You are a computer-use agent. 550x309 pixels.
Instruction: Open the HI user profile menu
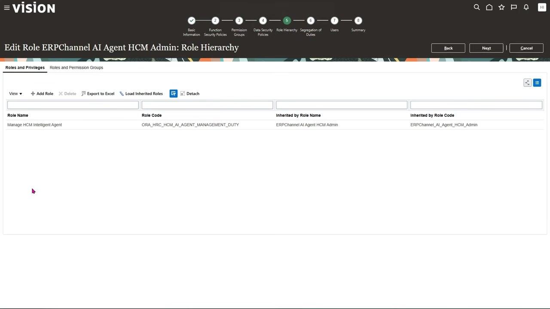click(x=542, y=7)
